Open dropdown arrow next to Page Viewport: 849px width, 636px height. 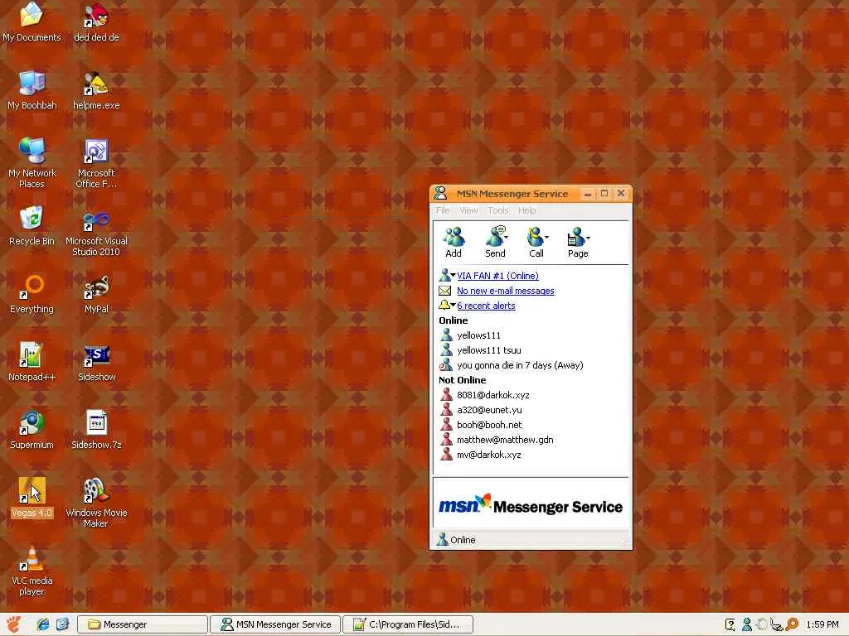(x=589, y=237)
